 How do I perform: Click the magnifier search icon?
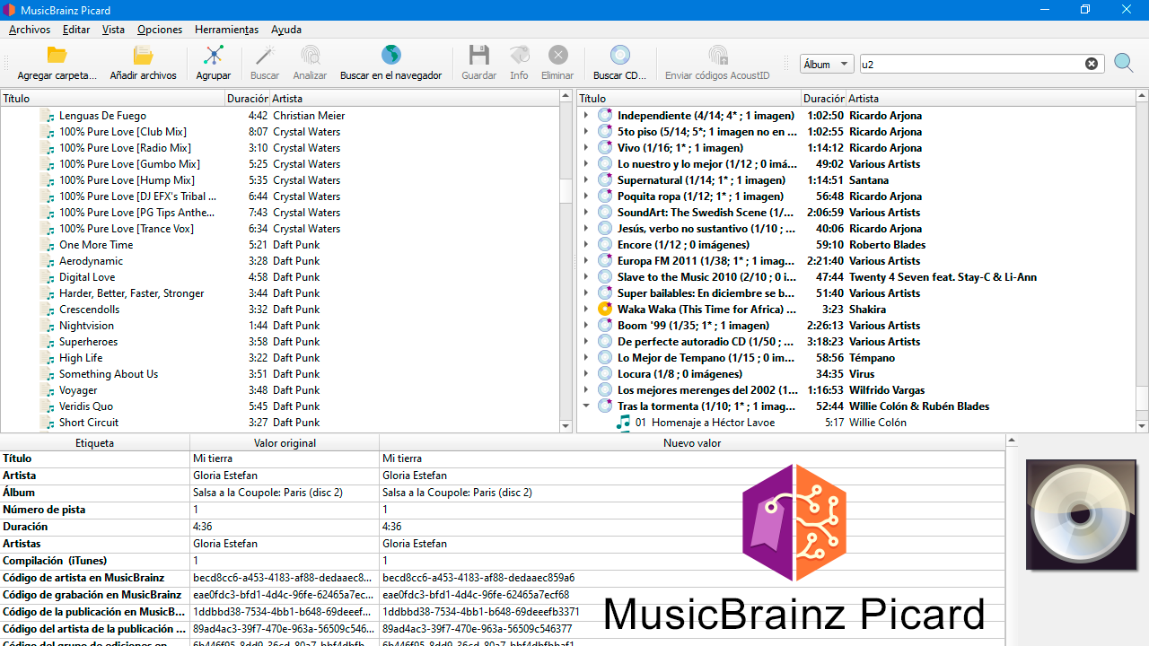tap(1123, 63)
